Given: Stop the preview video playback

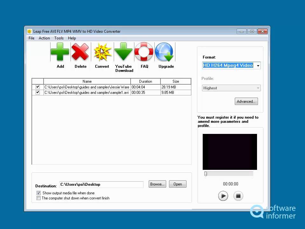Looking at the screenshot, I should pos(238,196).
